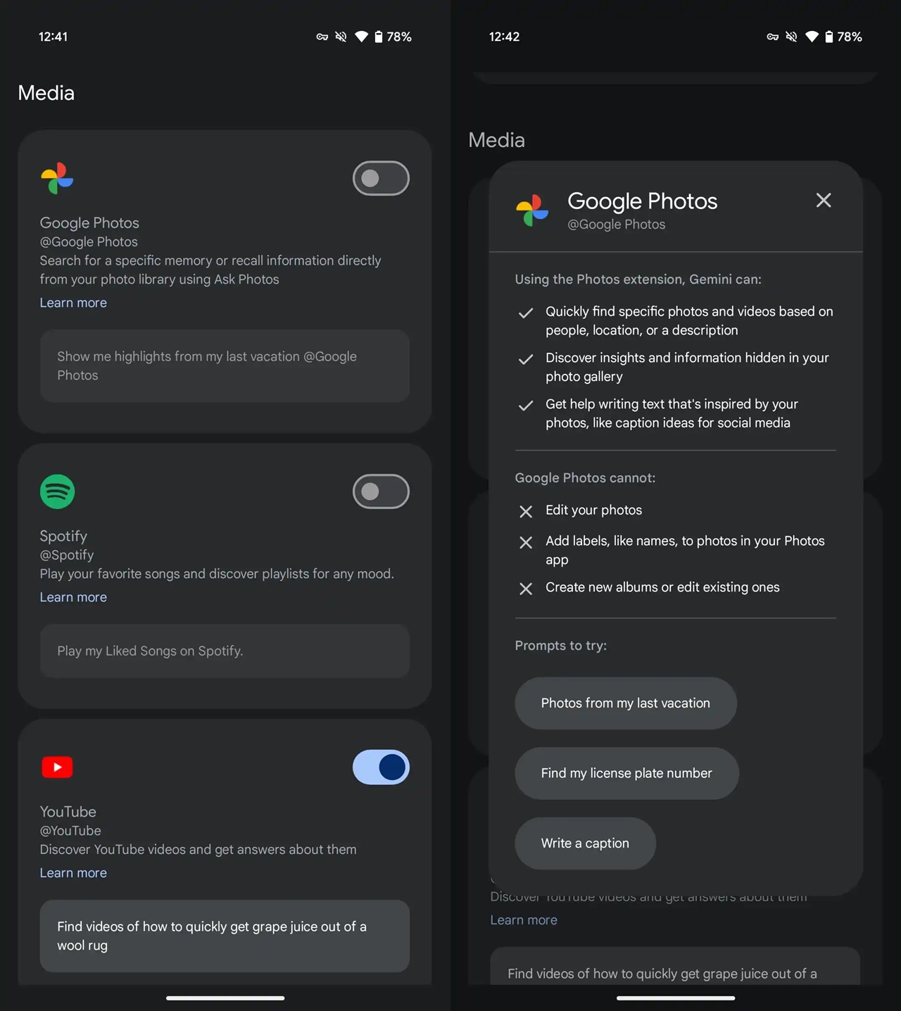
Task: Open Learn more under Google Photos description
Action: [73, 303]
